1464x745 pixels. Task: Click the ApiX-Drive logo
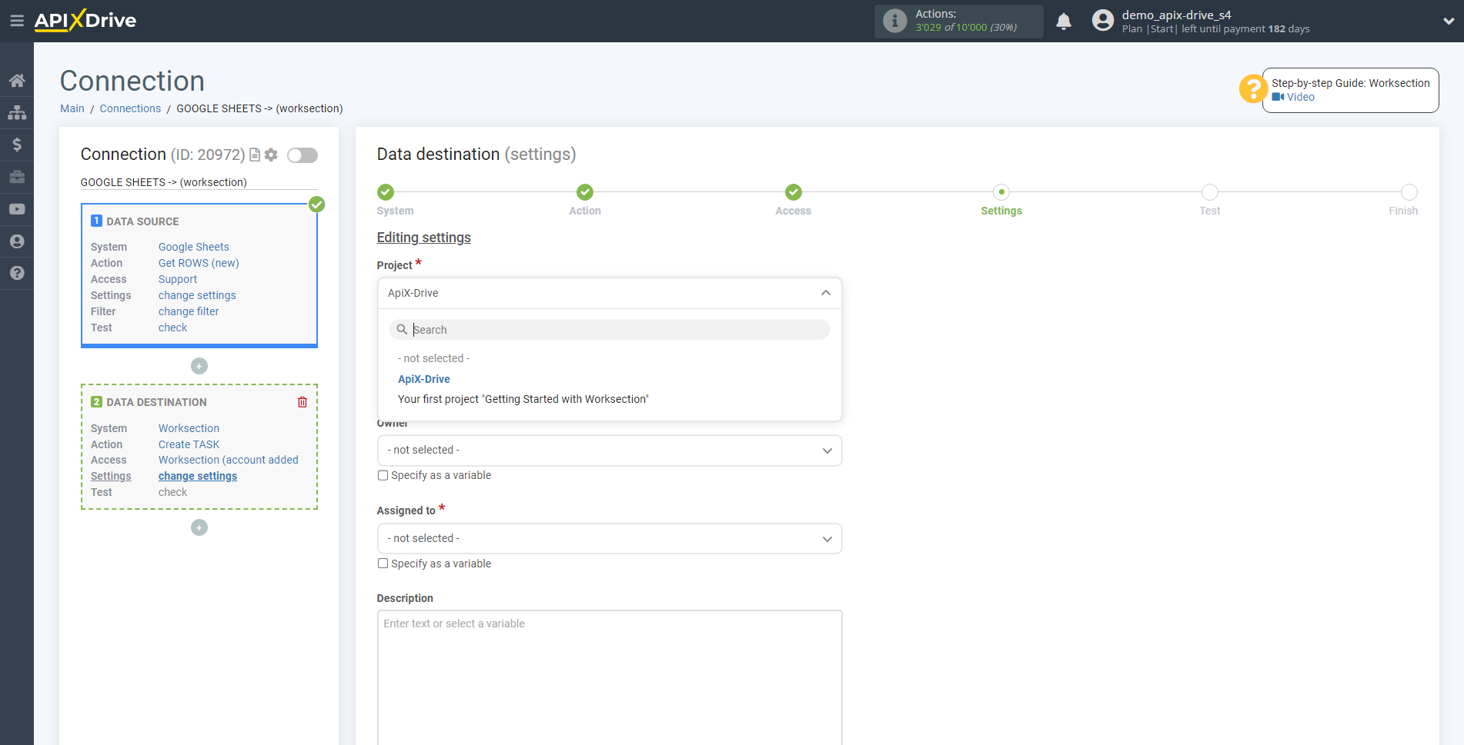[85, 21]
